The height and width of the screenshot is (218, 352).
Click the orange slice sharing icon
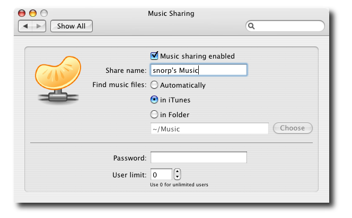coord(58,80)
